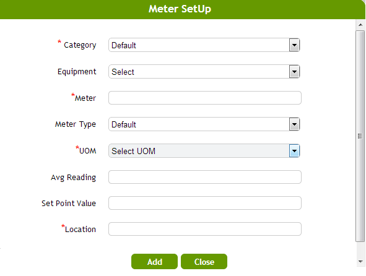This screenshot has height=276, width=366.
Task: Click the scrollbar up arrow
Action: [360, 25]
